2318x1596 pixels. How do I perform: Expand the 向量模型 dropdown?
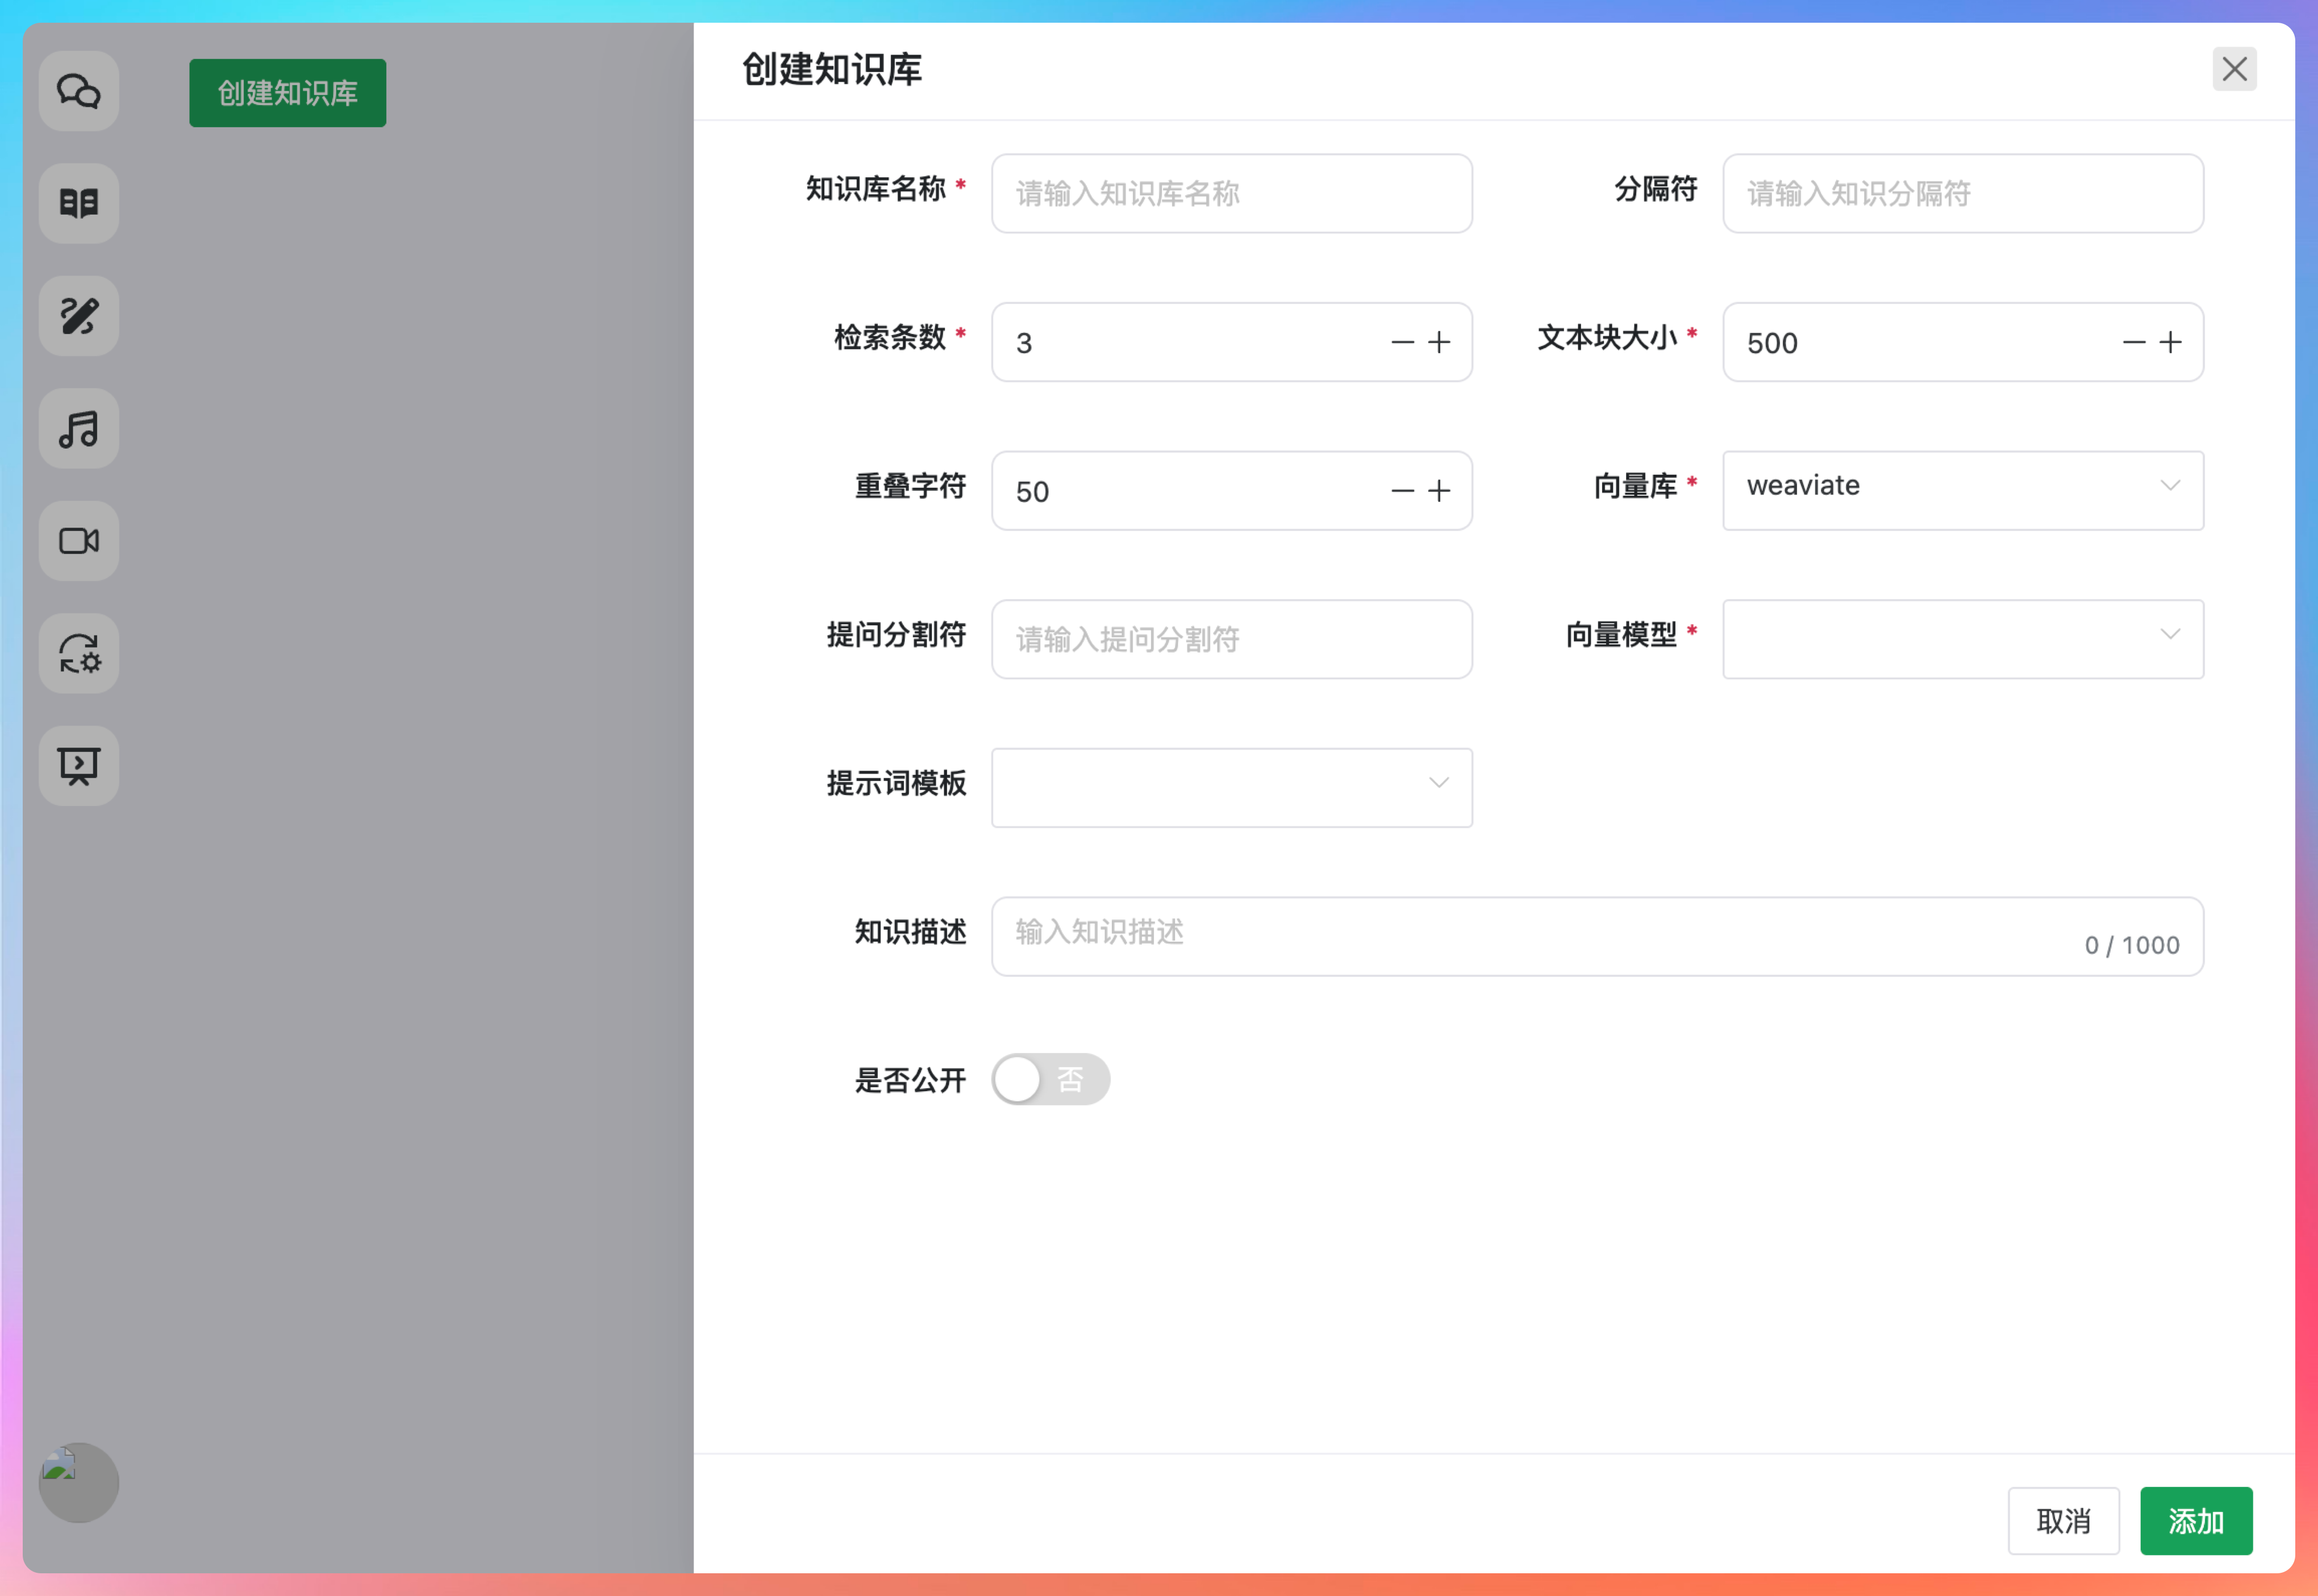point(1962,638)
